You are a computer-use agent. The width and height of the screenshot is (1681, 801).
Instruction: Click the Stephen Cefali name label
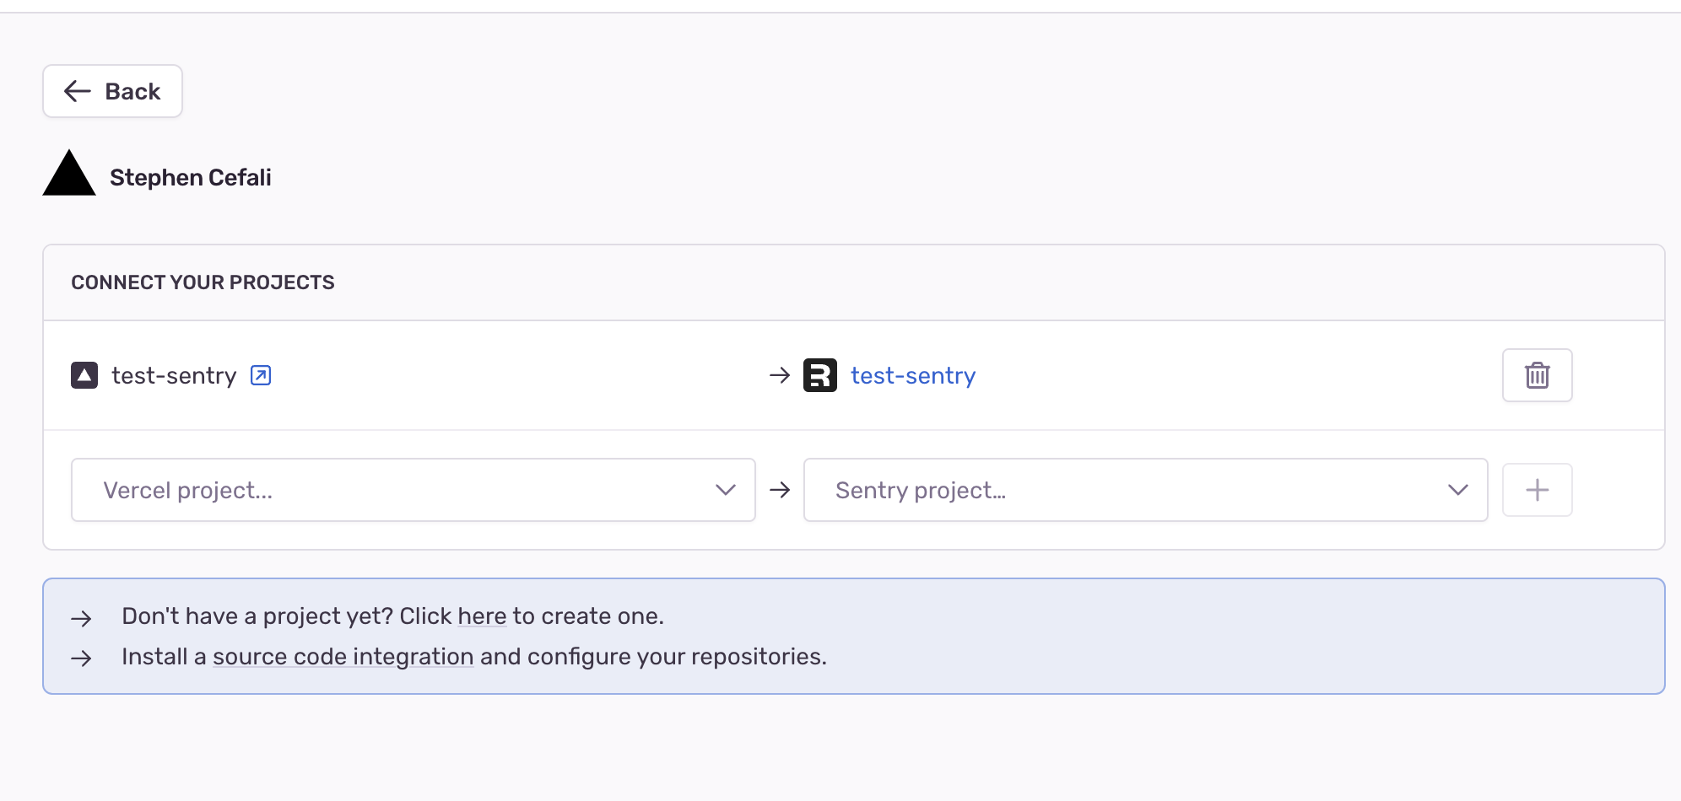(189, 177)
